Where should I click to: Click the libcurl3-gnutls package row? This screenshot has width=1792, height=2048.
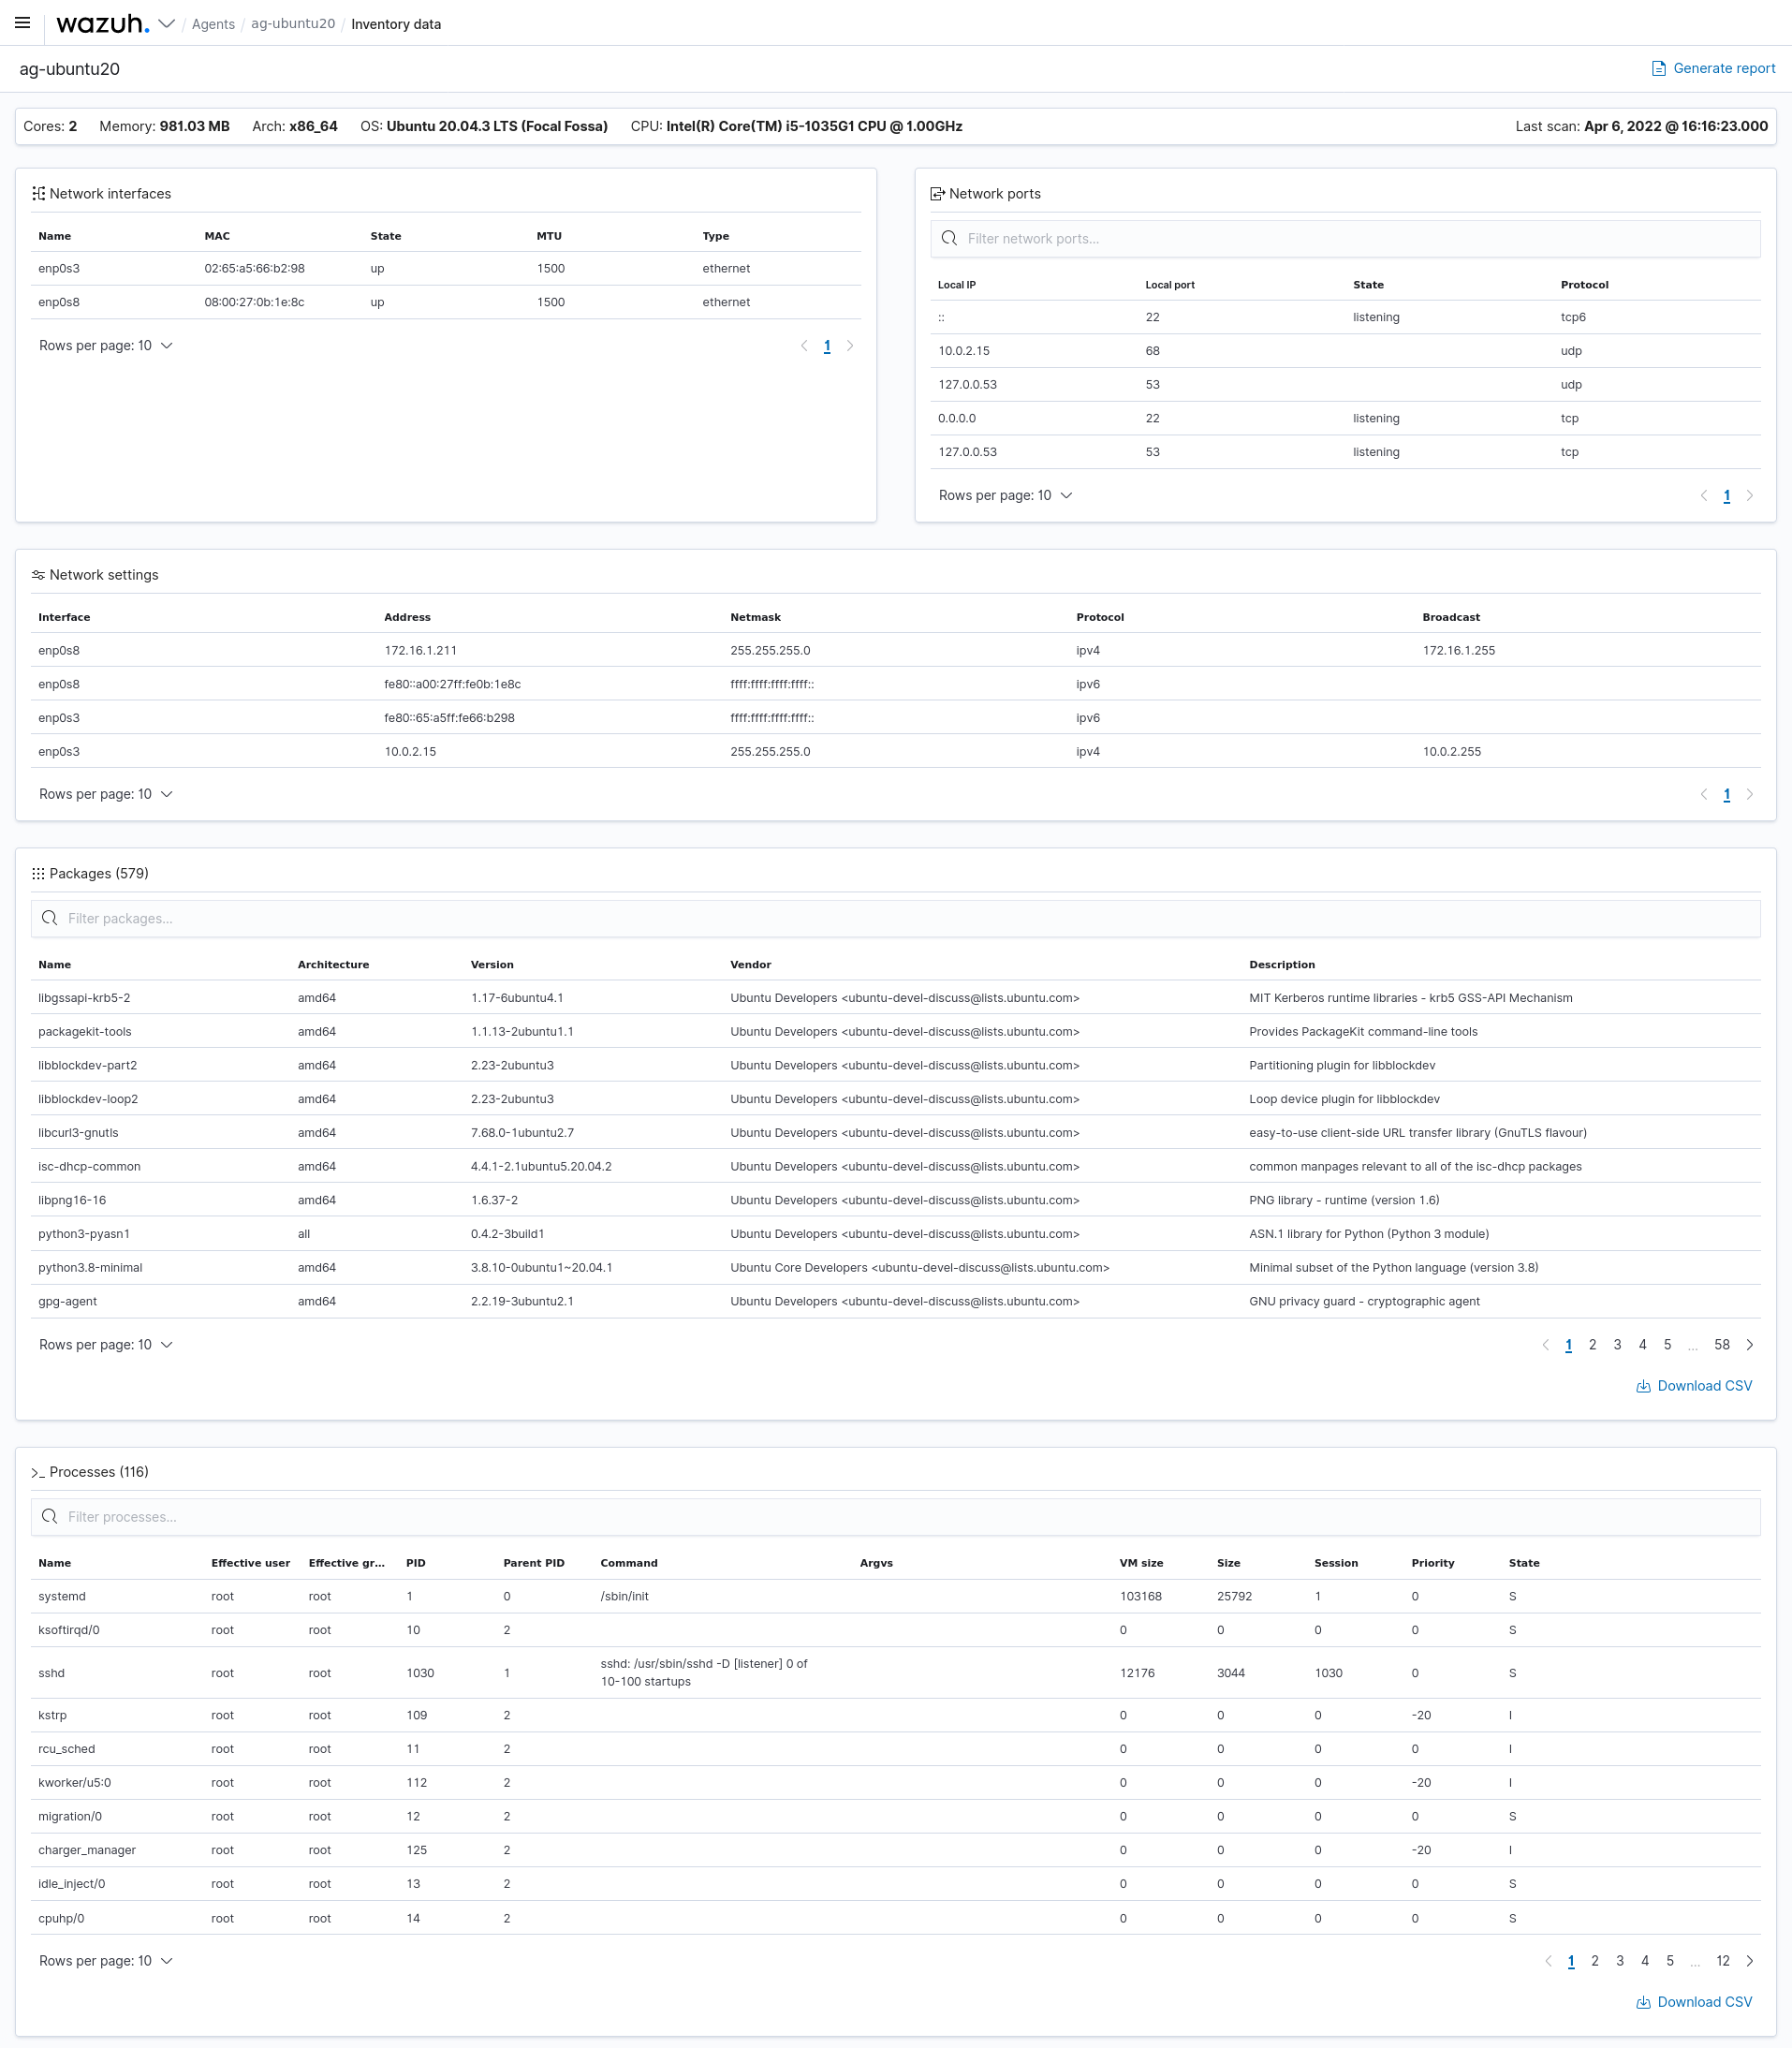pos(895,1132)
